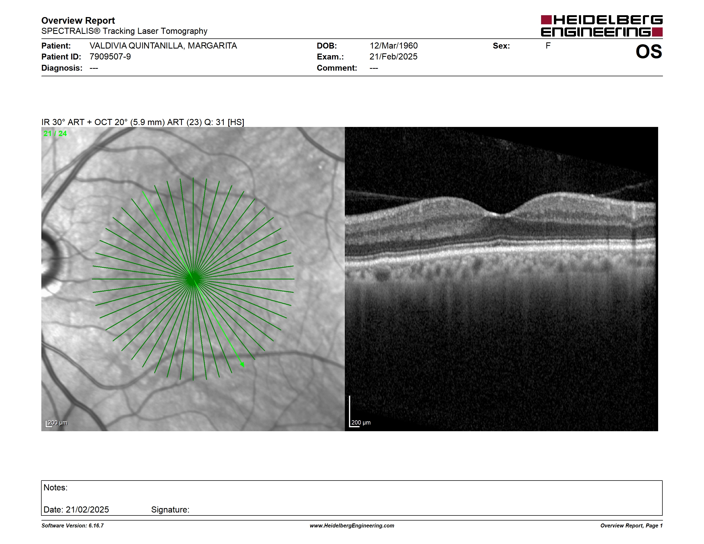The image size is (704, 544).
Task: Click the 'DOB:' label
Action: click(x=327, y=46)
